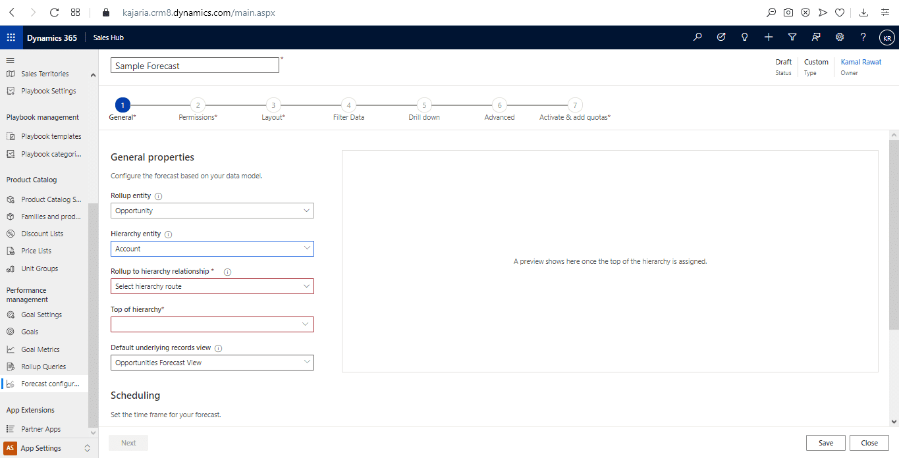Open Goal Settings in sidebar

coord(41,315)
